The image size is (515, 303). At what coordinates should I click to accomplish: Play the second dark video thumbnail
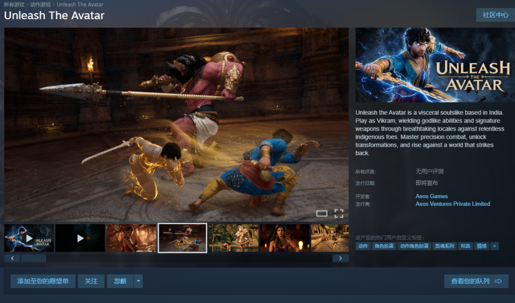coord(80,238)
